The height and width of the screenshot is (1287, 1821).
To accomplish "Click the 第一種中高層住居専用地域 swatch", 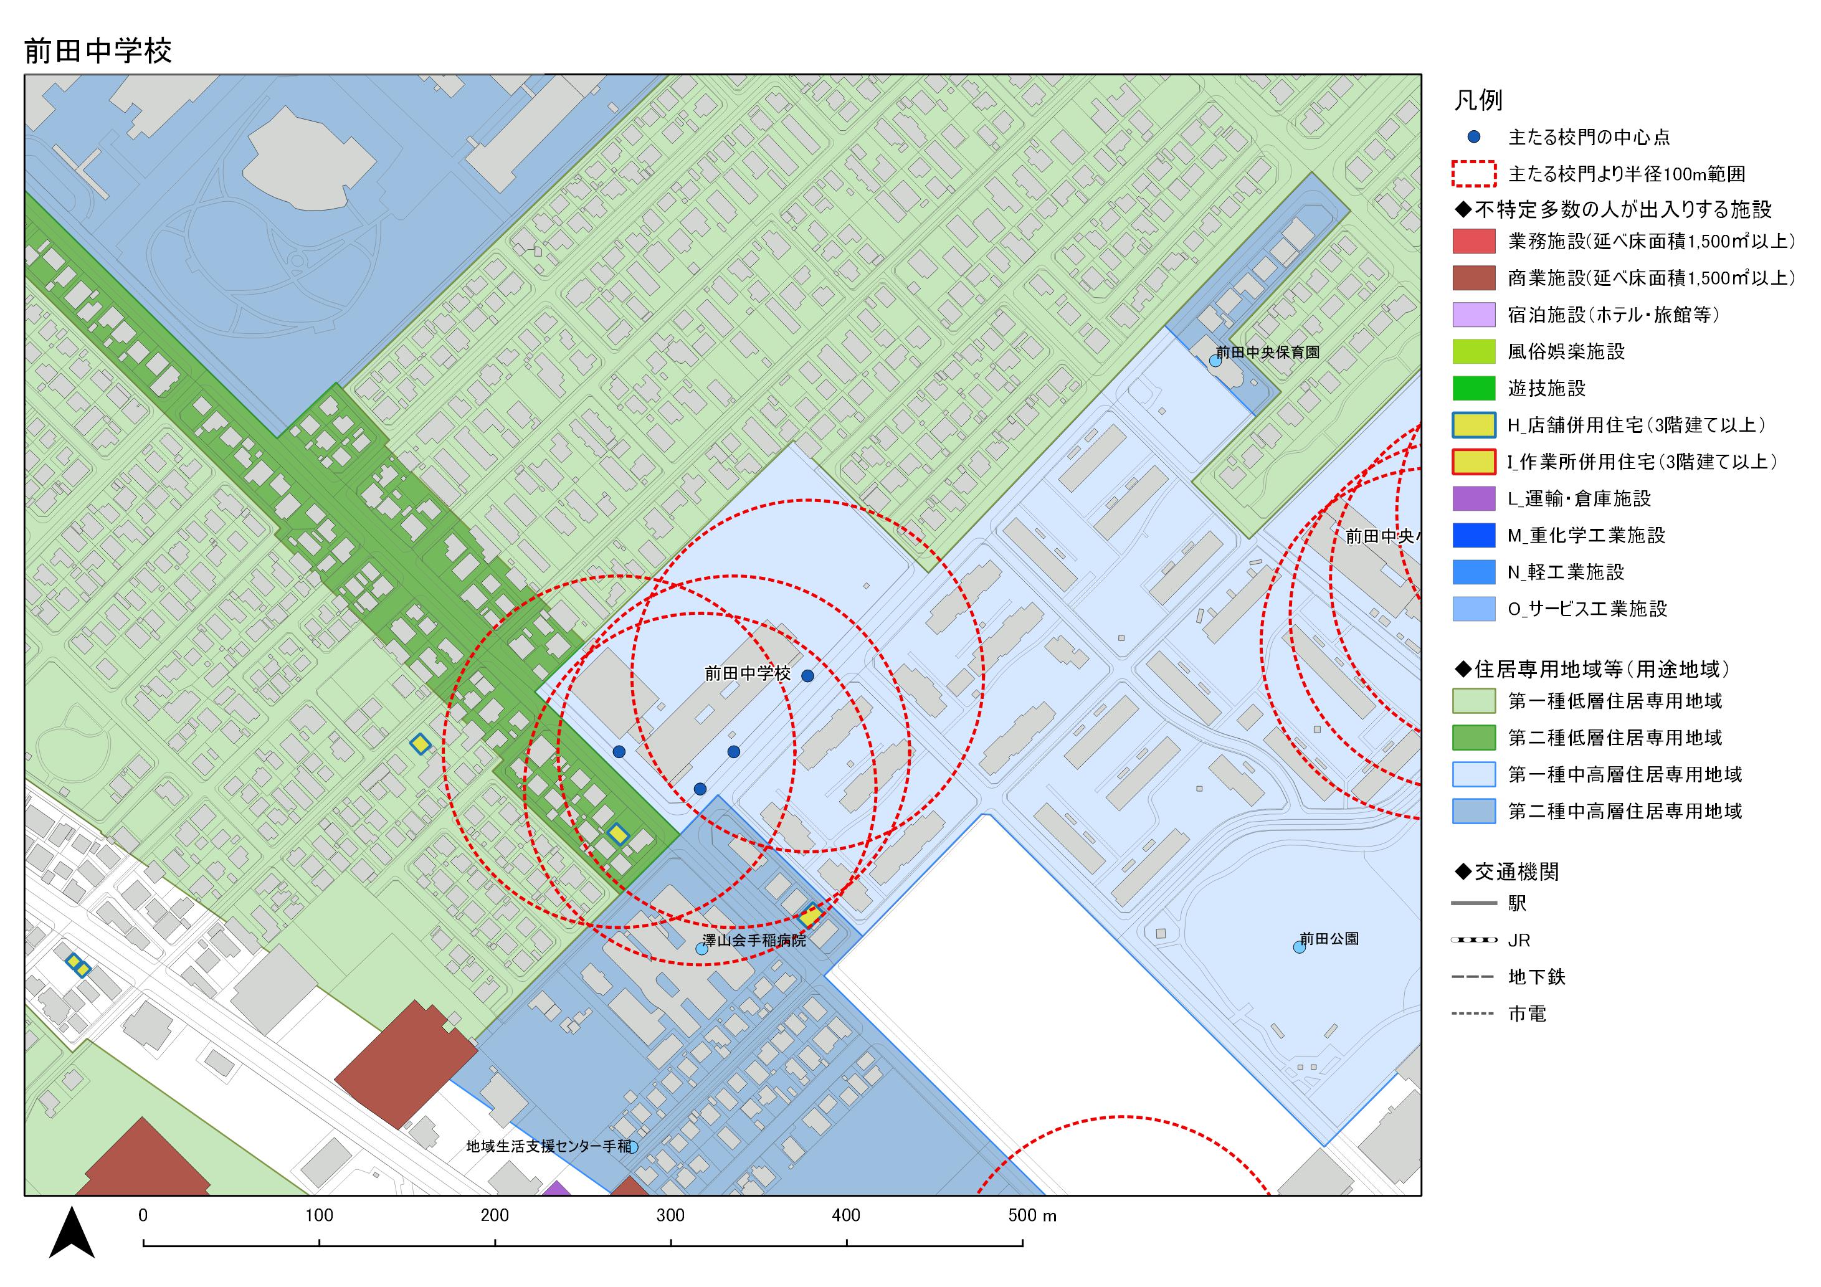I will 1473,775.
